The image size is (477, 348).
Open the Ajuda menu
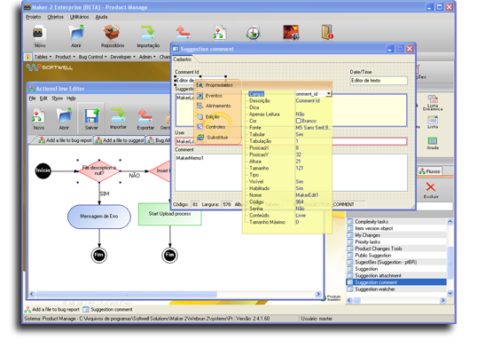pos(101,17)
